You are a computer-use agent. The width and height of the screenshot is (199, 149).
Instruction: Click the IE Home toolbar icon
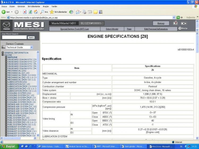36,12
